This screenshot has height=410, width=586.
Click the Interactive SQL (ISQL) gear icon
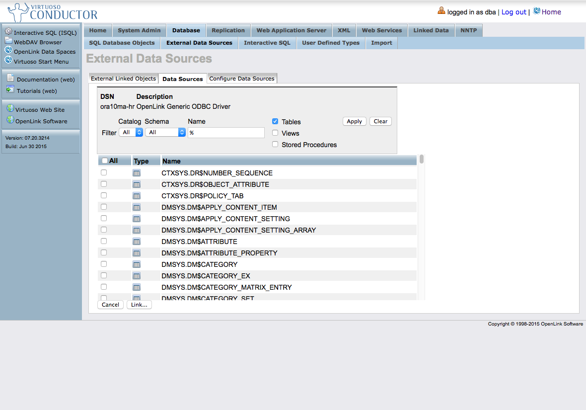click(x=8, y=32)
